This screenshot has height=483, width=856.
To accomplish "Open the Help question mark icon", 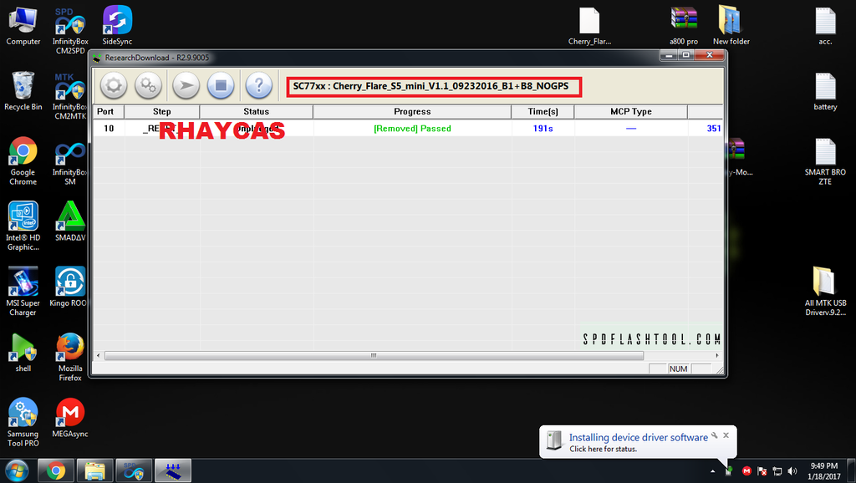I will coord(259,84).
